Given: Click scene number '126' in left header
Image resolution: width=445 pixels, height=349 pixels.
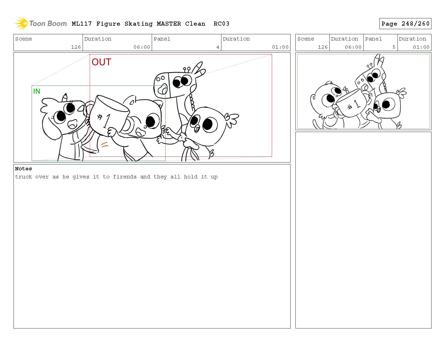Looking at the screenshot, I should (76, 47).
